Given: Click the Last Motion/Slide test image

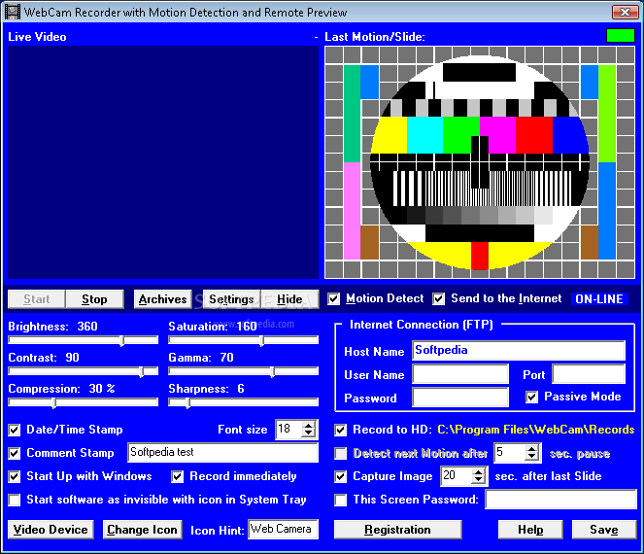Looking at the screenshot, I should pos(480,162).
